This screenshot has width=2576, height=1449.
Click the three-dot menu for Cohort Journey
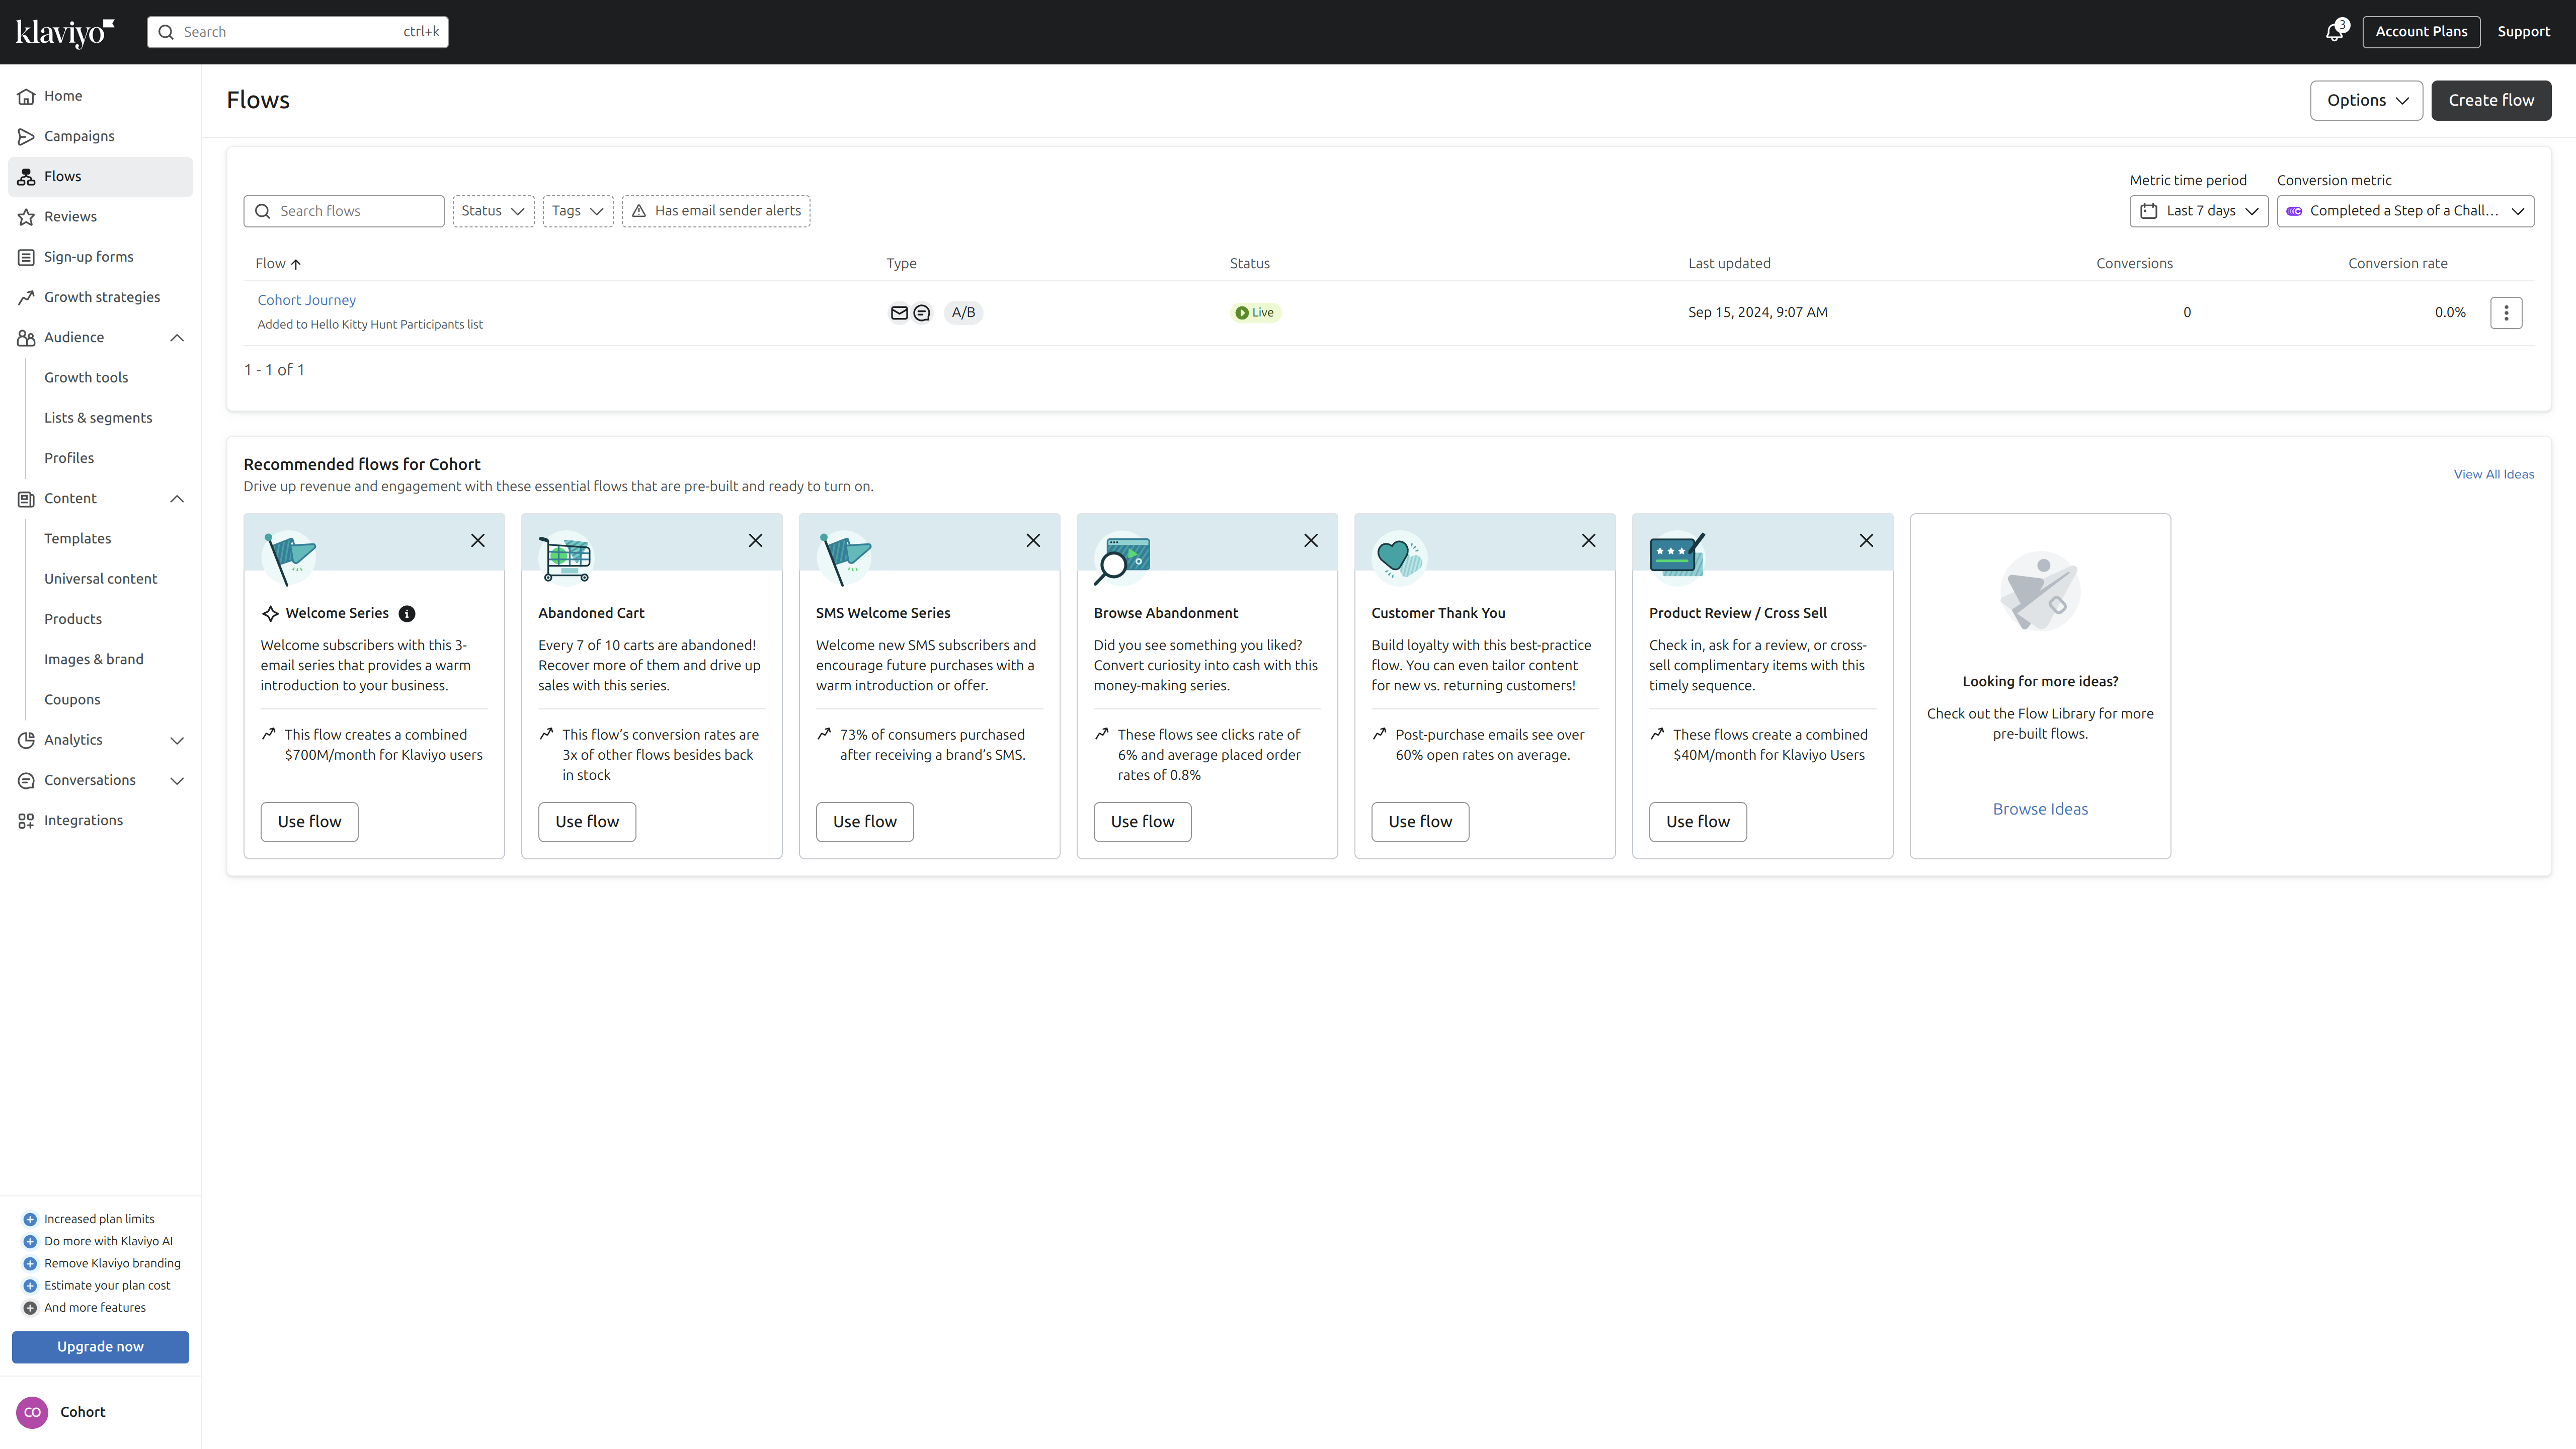2506,313
